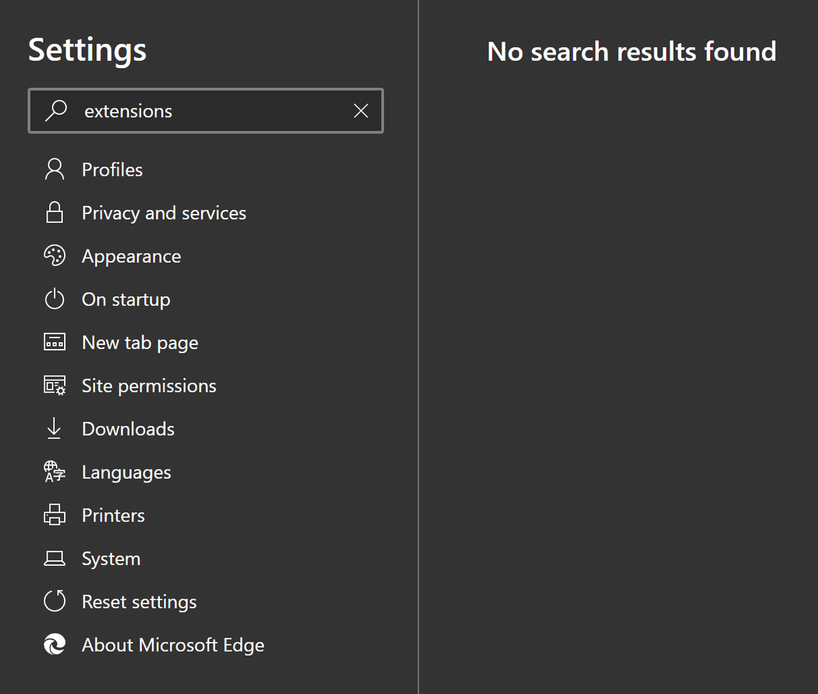Click the New tab page icon
818x694 pixels.
click(55, 342)
